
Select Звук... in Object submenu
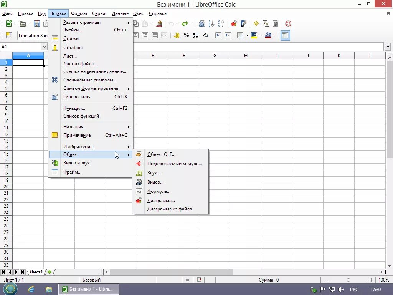[x=170, y=173]
